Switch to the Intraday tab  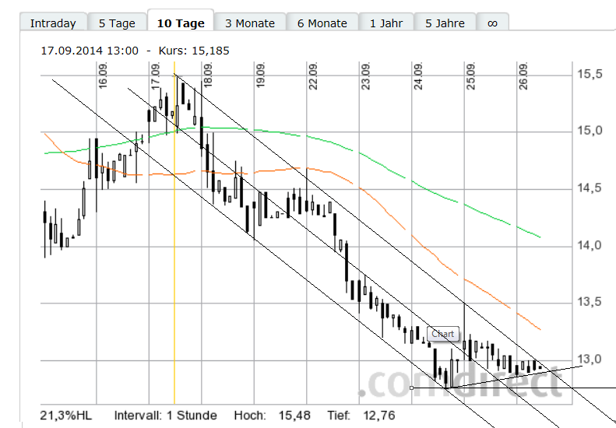[x=53, y=23]
